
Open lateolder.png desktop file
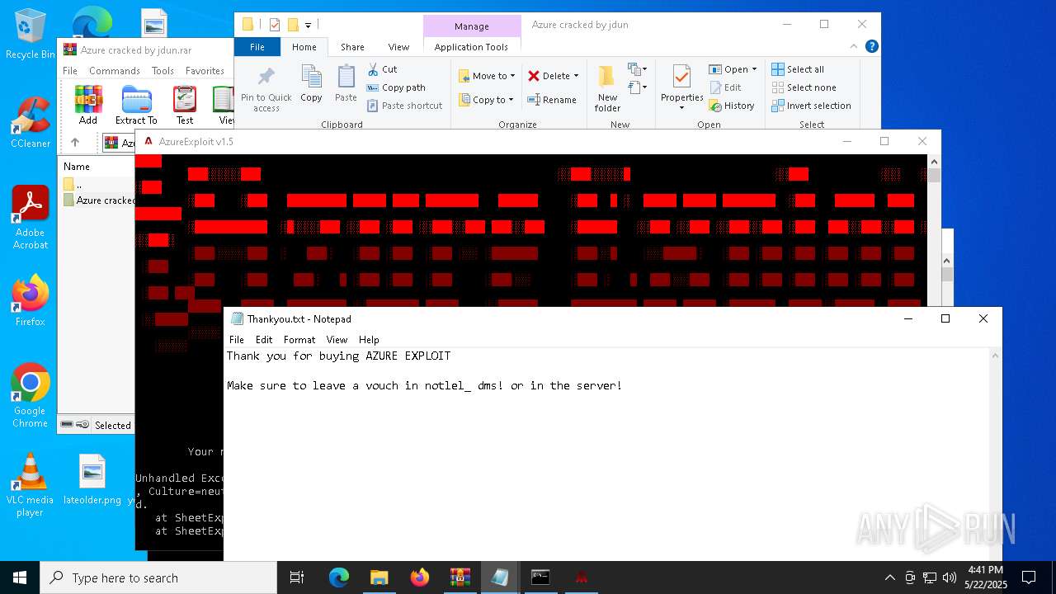[x=92, y=479]
